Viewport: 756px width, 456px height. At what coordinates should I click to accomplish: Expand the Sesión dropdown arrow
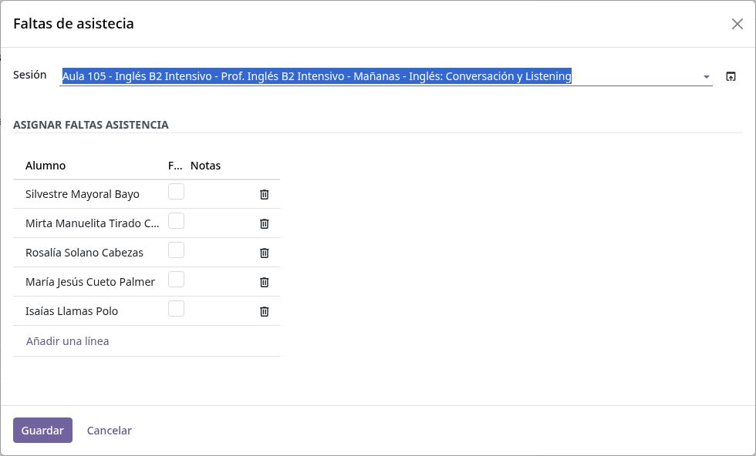707,77
